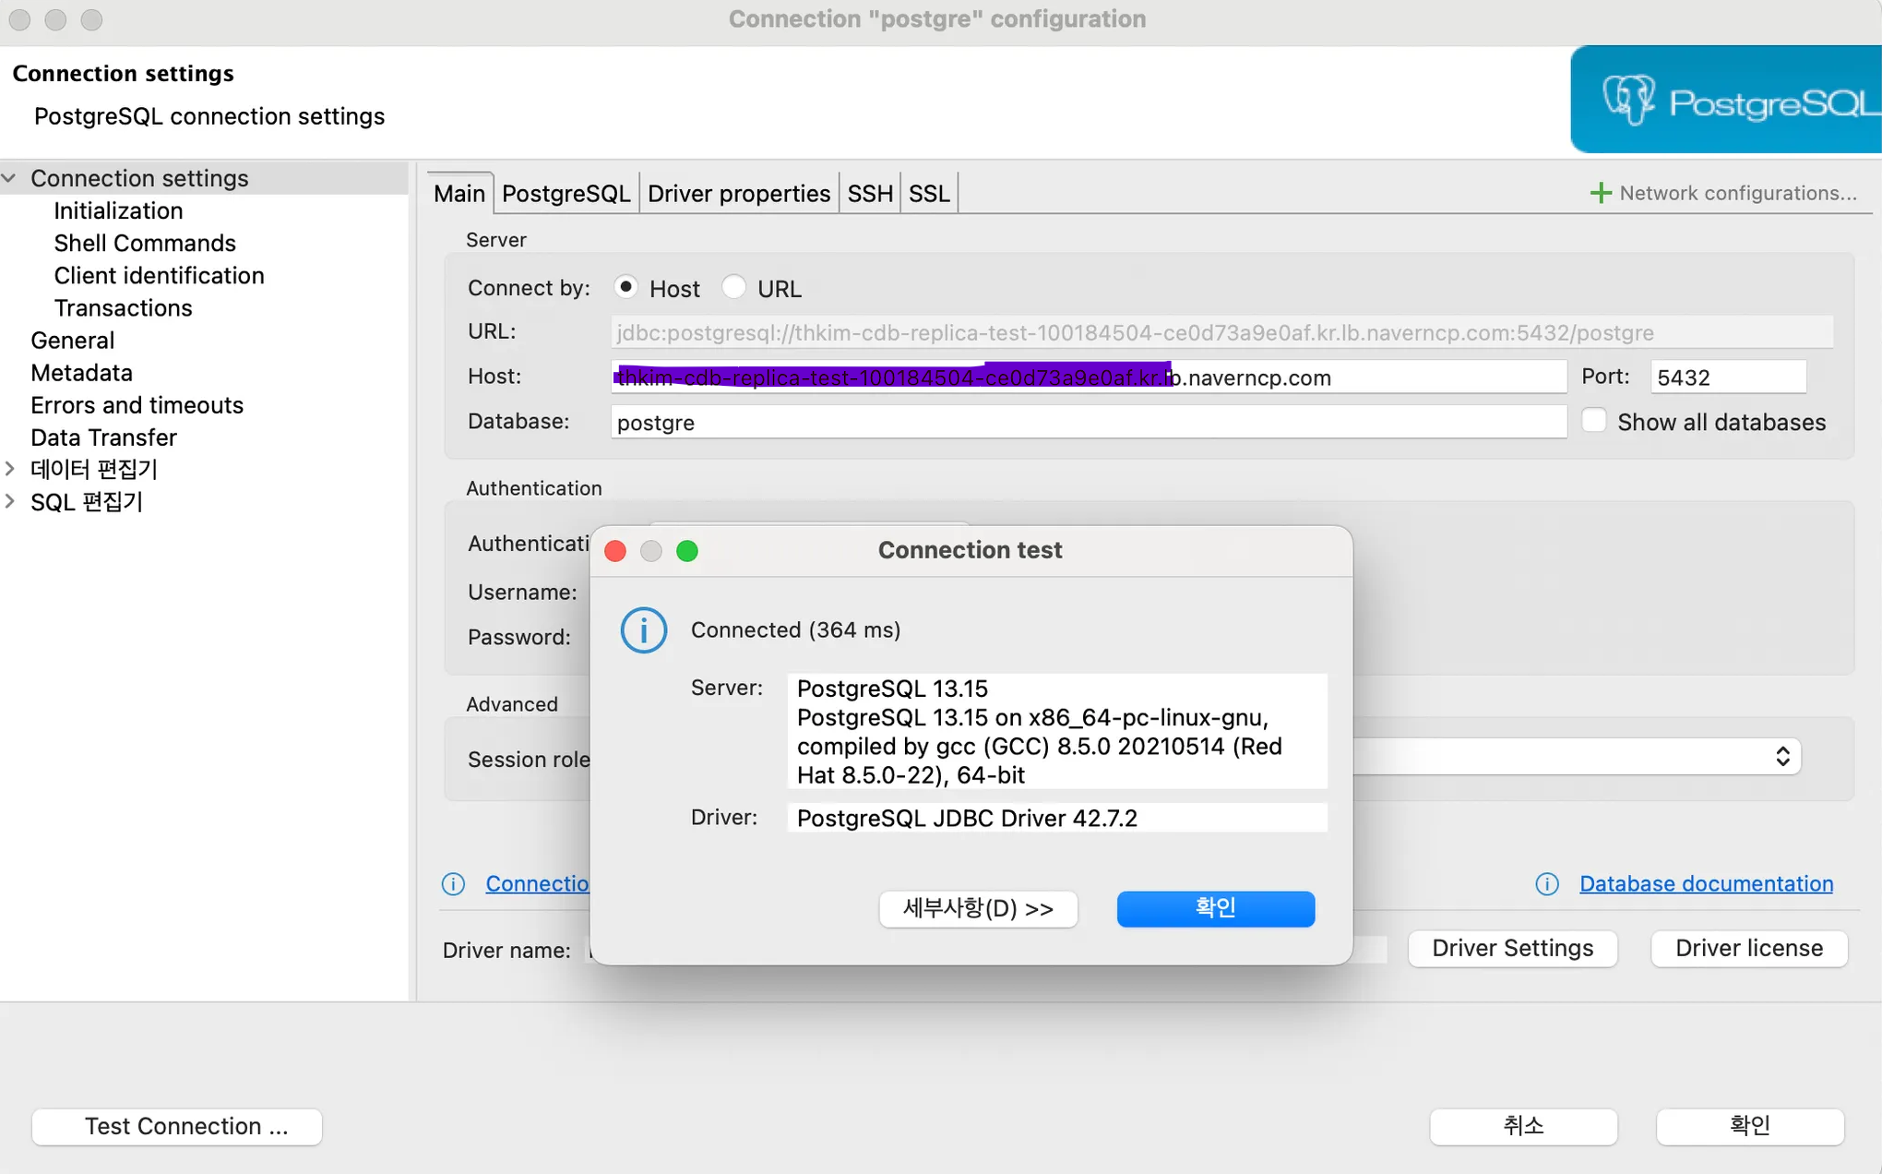Click green zoom button of Connection test dialog

tap(687, 551)
